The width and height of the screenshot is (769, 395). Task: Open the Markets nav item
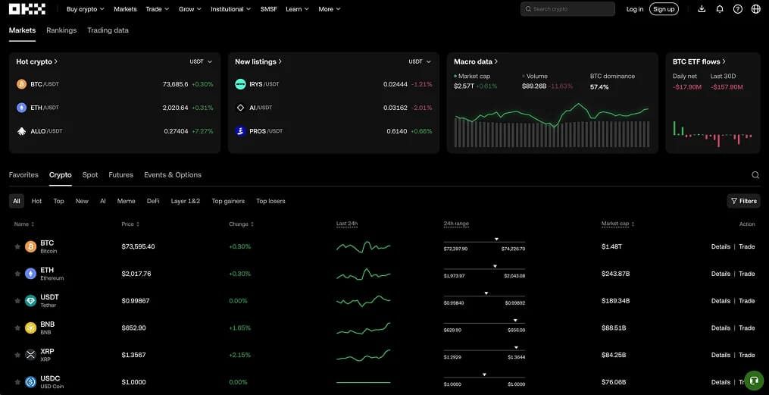[x=125, y=9]
